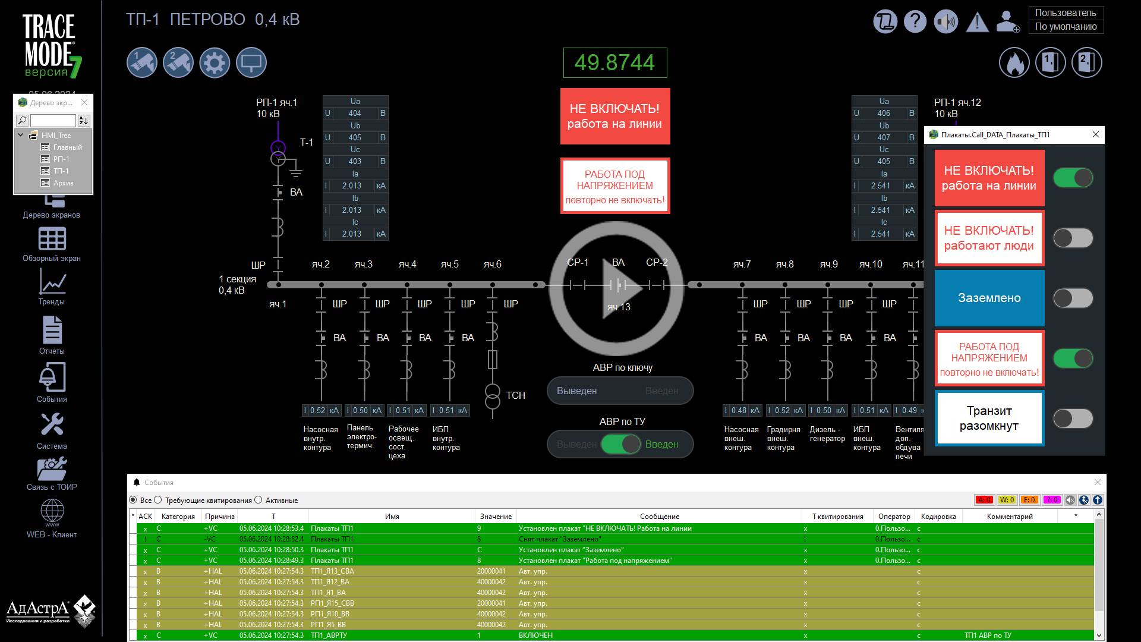This screenshot has width=1141, height=642.
Task: Toggle the Заземлено placard switch
Action: point(1073,298)
